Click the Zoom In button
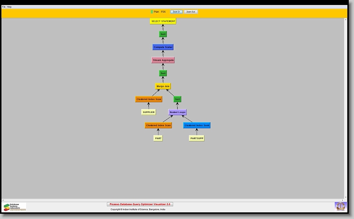This screenshot has height=219, width=354. click(x=176, y=12)
